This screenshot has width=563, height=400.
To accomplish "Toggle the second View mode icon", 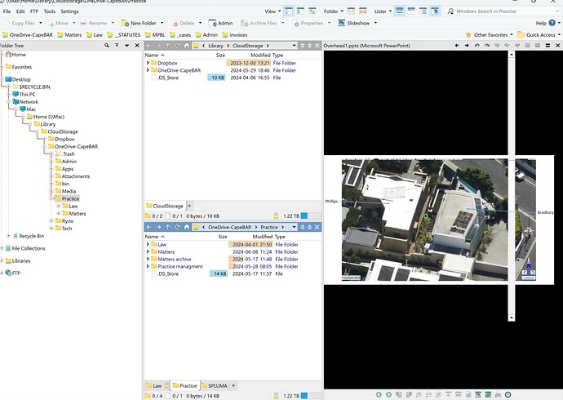I will click(x=300, y=11).
